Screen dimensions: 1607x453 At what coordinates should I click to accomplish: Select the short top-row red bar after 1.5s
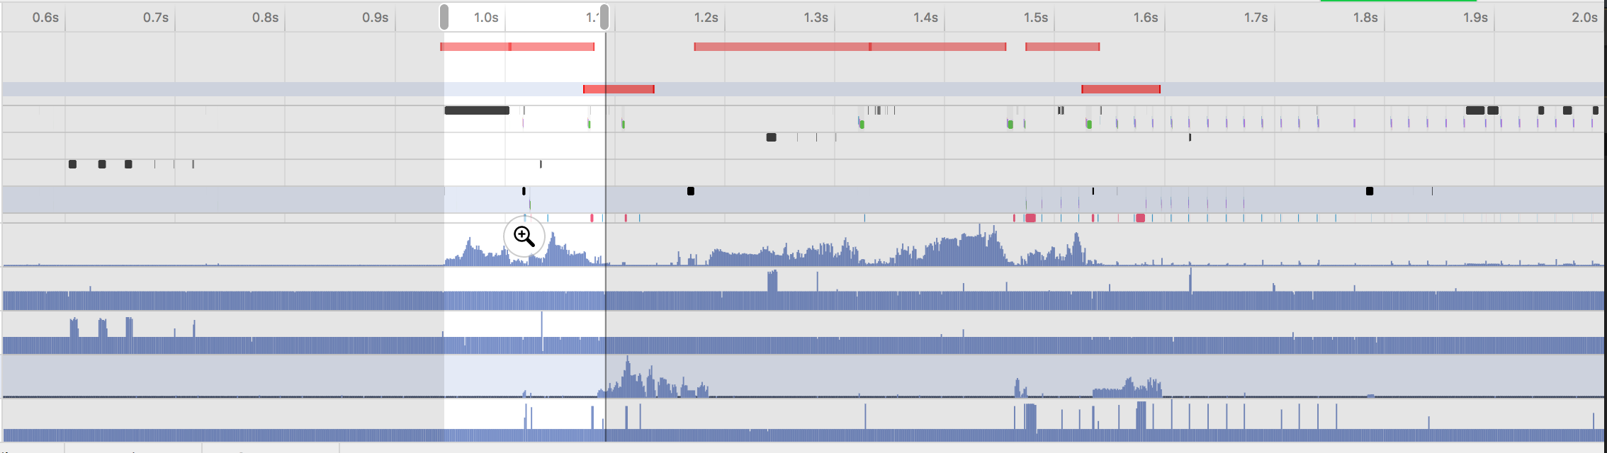click(x=1063, y=47)
